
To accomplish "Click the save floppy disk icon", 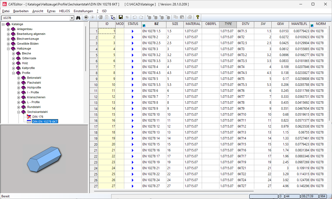I will 121,17.
